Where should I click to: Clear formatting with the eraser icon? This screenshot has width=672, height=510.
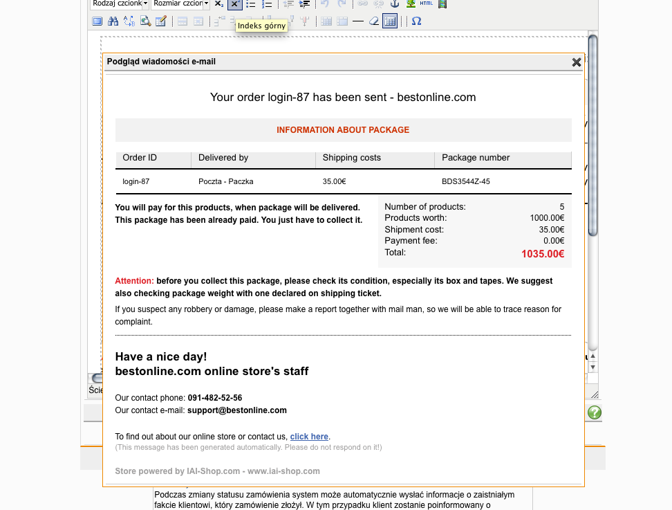click(x=374, y=21)
